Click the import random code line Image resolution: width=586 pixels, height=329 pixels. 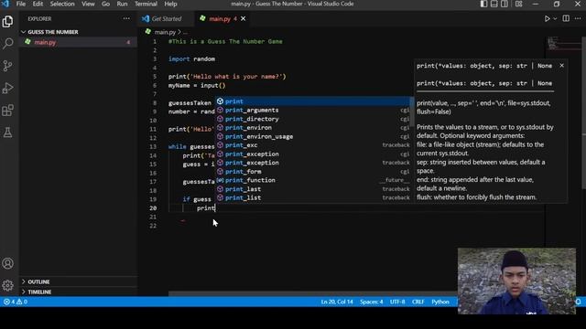pyautogui.click(x=191, y=58)
